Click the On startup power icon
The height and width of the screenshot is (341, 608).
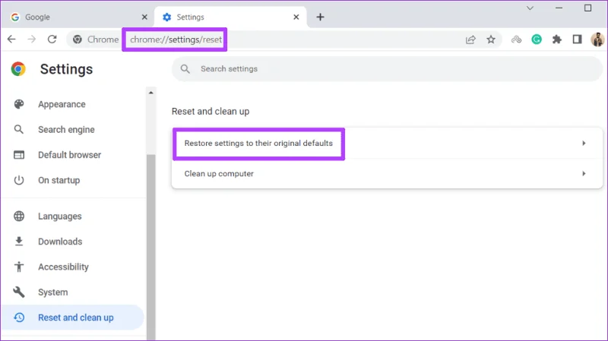click(x=18, y=180)
